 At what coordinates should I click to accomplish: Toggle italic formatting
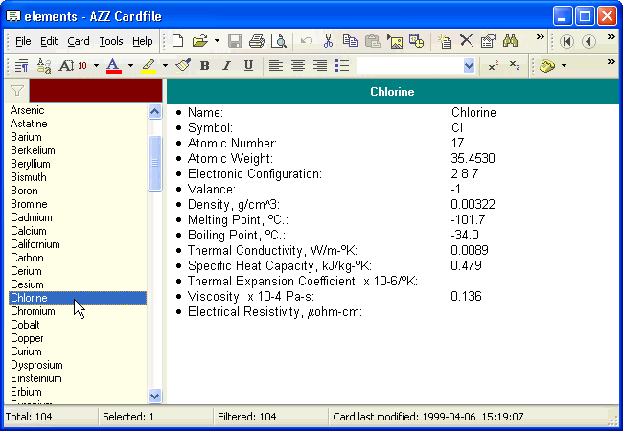click(x=226, y=66)
